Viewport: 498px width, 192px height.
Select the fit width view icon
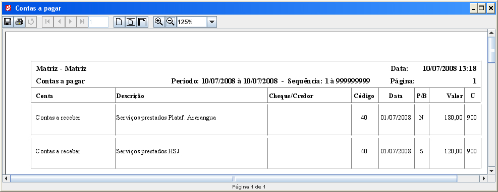point(142,22)
